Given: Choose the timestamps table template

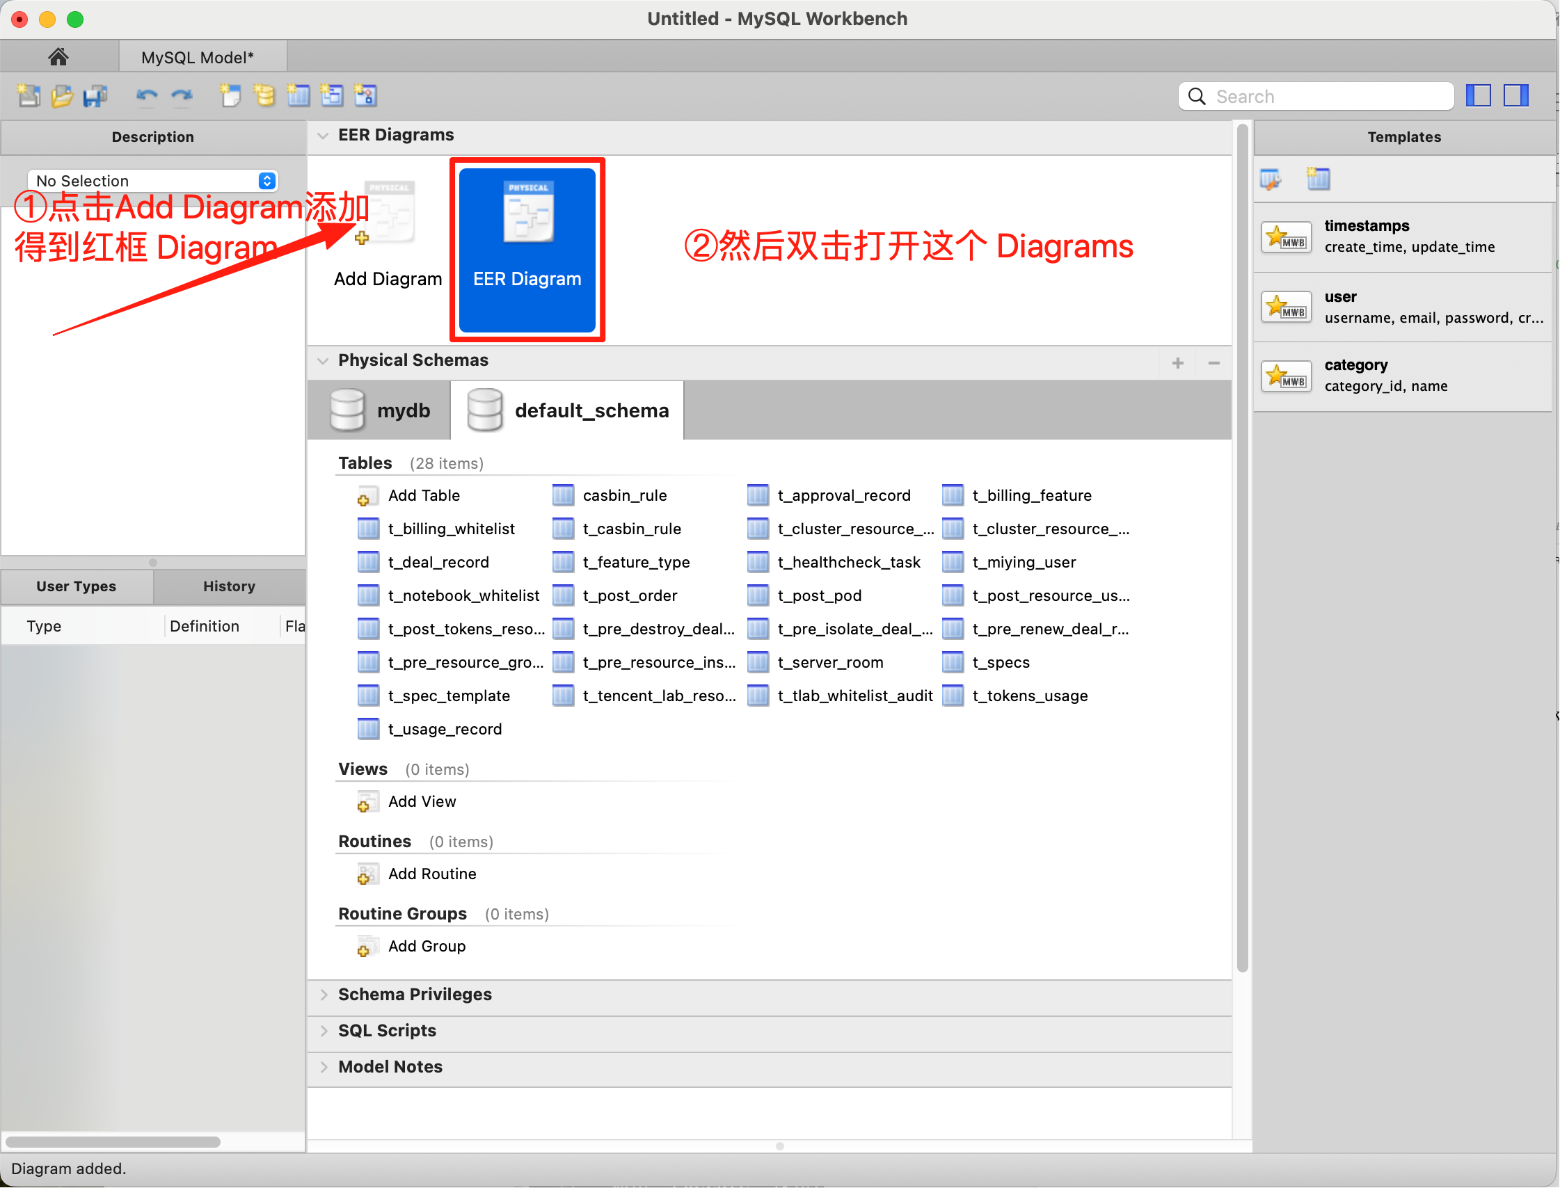Looking at the screenshot, I should 1403,237.
